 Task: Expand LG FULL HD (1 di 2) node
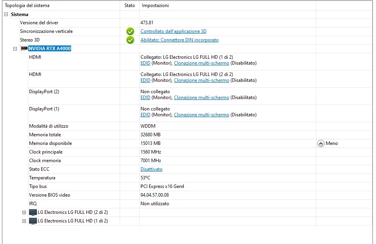24,221
